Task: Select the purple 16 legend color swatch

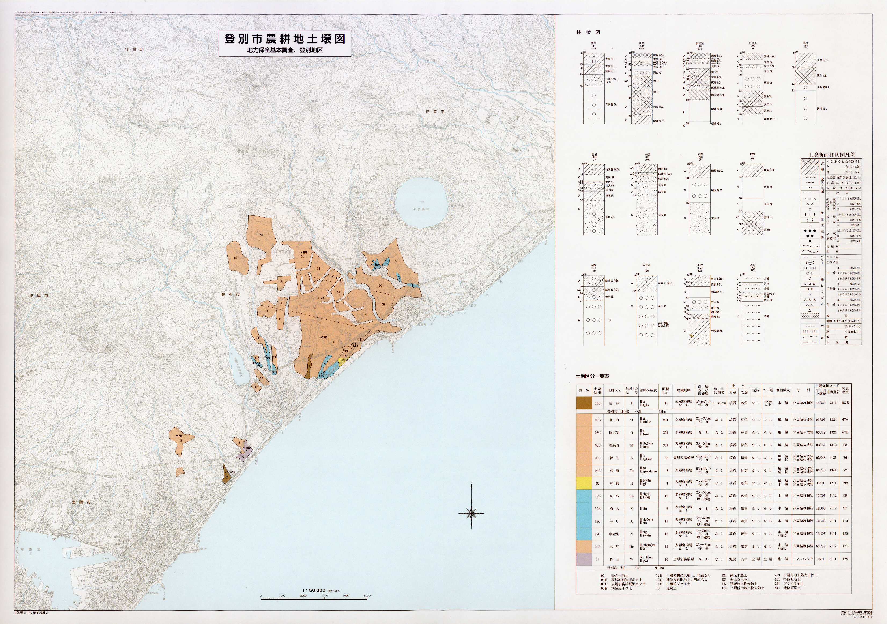Action: (x=584, y=559)
